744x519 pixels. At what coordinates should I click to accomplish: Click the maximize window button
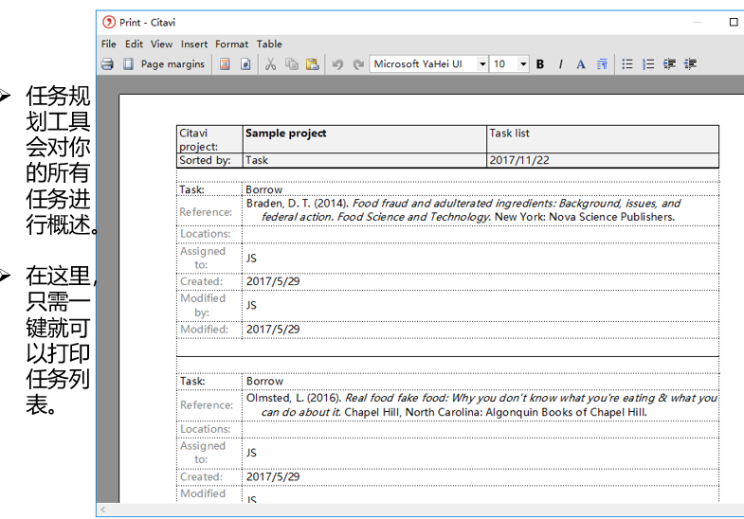click(x=734, y=23)
